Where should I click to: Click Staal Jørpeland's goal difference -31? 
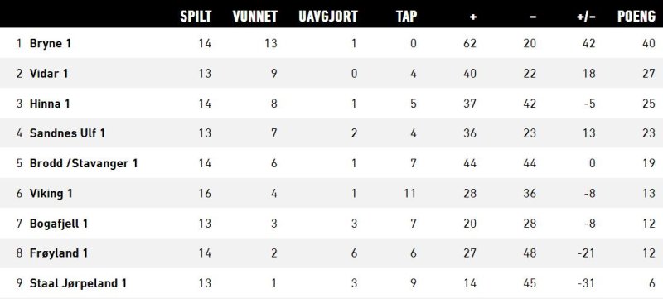click(x=587, y=283)
